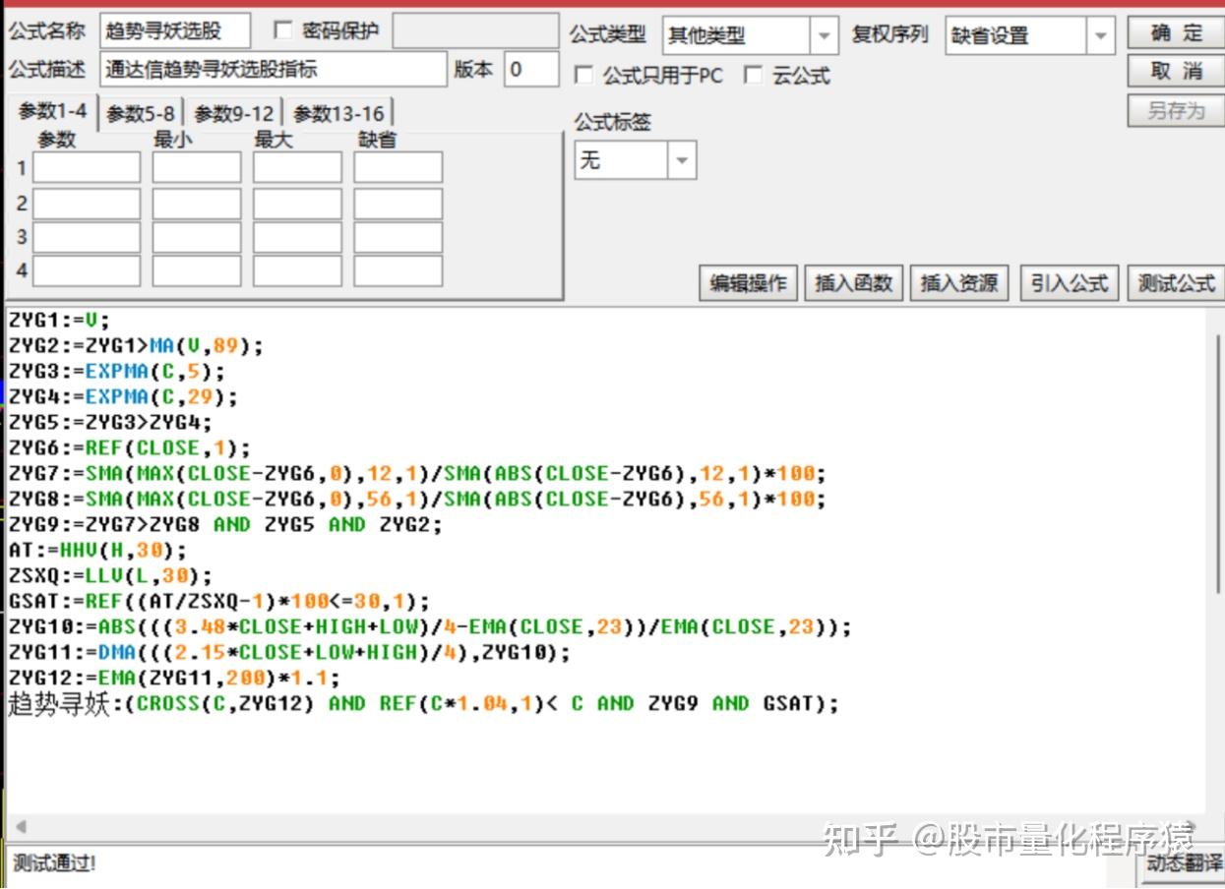The width and height of the screenshot is (1225, 889).
Task: Click the 版本 number field
Action: 531,69
